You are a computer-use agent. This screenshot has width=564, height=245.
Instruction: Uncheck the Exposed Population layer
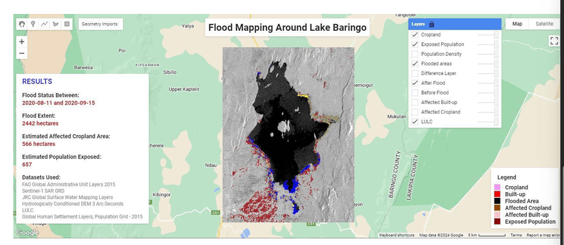[415, 45]
